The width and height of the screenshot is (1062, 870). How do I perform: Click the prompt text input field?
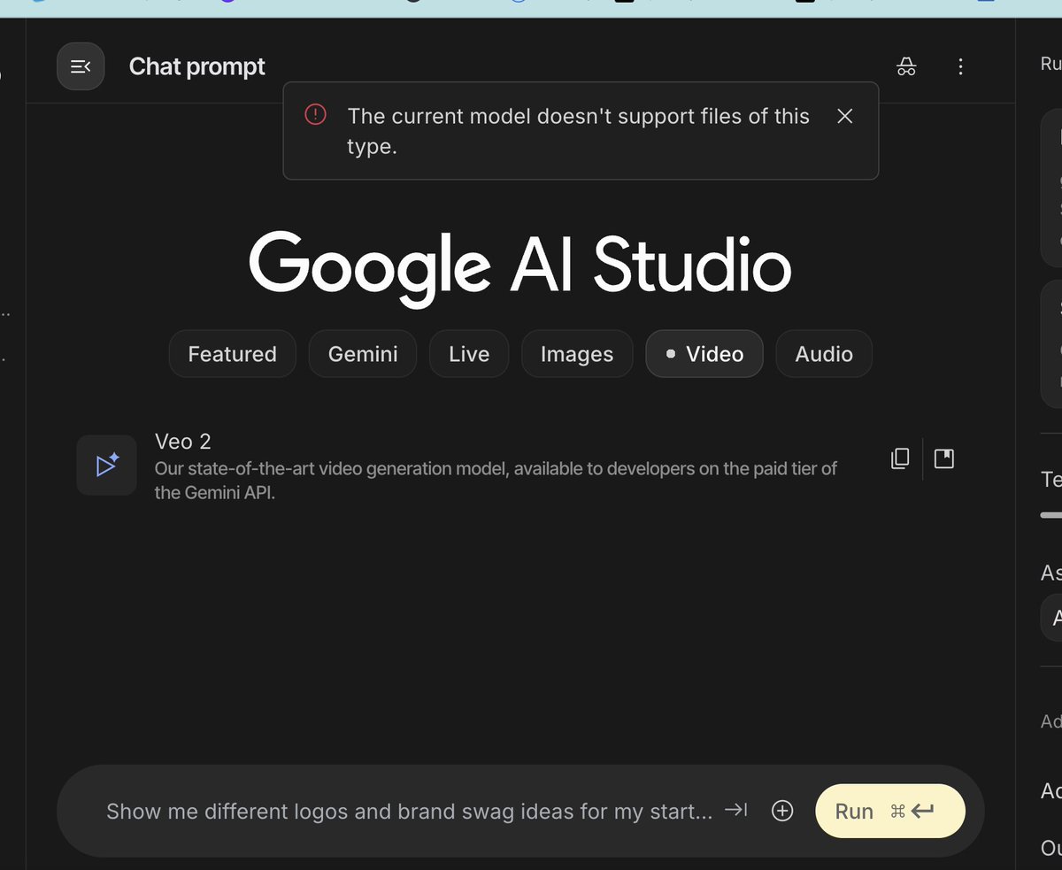click(x=409, y=811)
